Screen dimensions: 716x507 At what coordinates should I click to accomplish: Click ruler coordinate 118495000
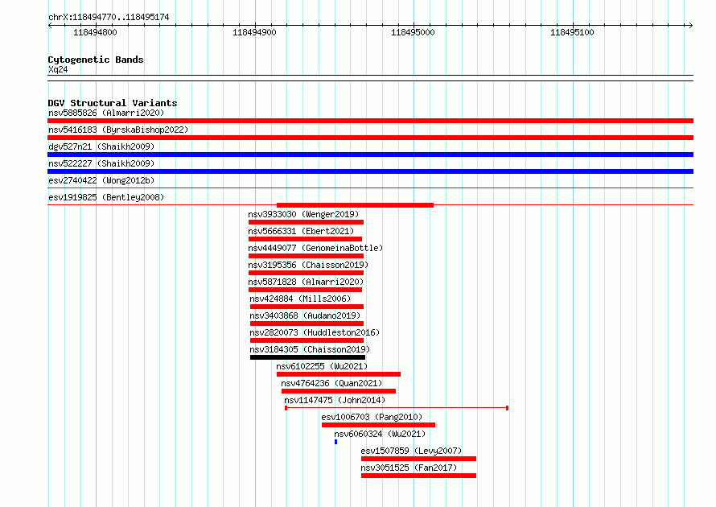[x=413, y=32]
